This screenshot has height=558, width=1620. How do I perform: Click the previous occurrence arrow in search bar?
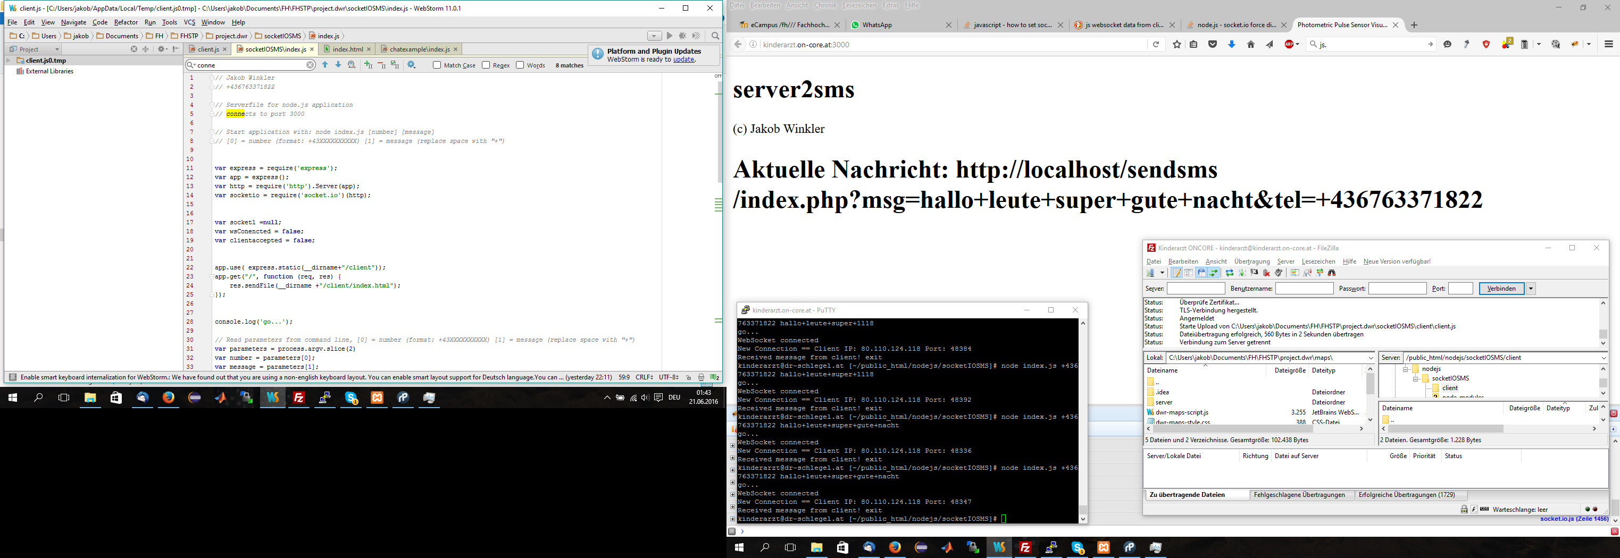[x=325, y=65]
